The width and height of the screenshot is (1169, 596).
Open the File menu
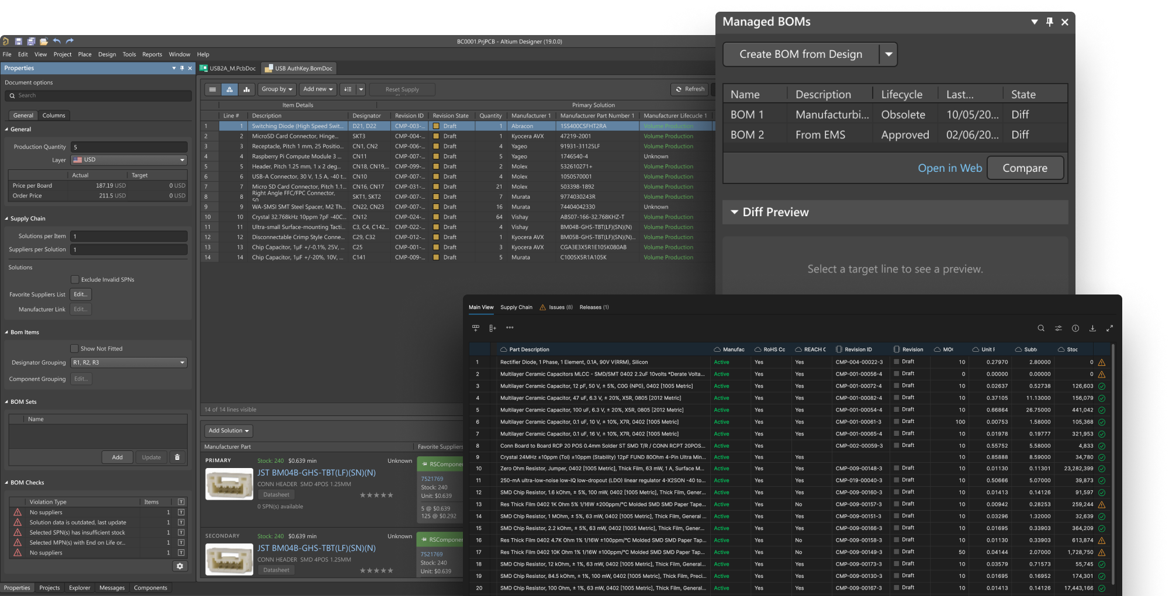(7, 54)
